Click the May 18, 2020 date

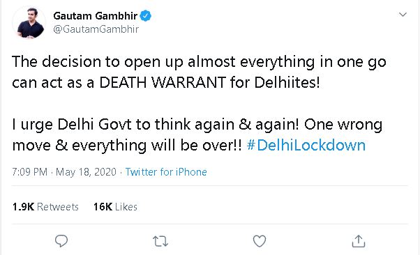coord(86,172)
